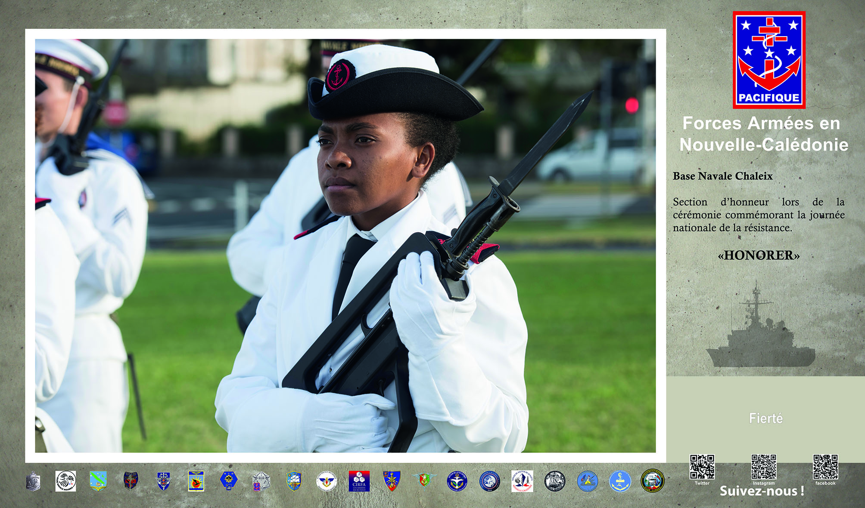The width and height of the screenshot is (865, 508).
Task: Select the sailing ship crest badge
Action: (x=294, y=481)
